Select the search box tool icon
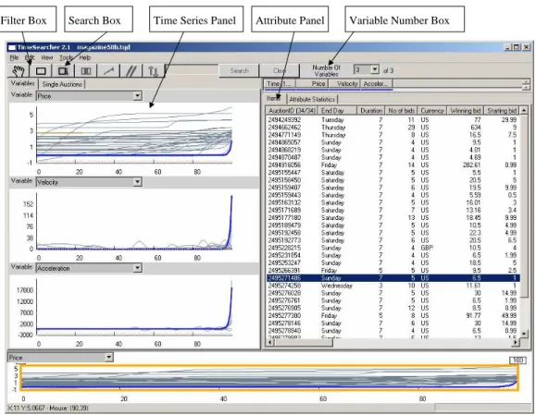Image resolution: width=536 pixels, height=415 pixels. pyautogui.click(x=63, y=71)
